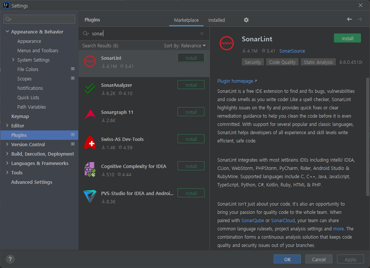Install SonarLint from the details panel

pyautogui.click(x=347, y=38)
